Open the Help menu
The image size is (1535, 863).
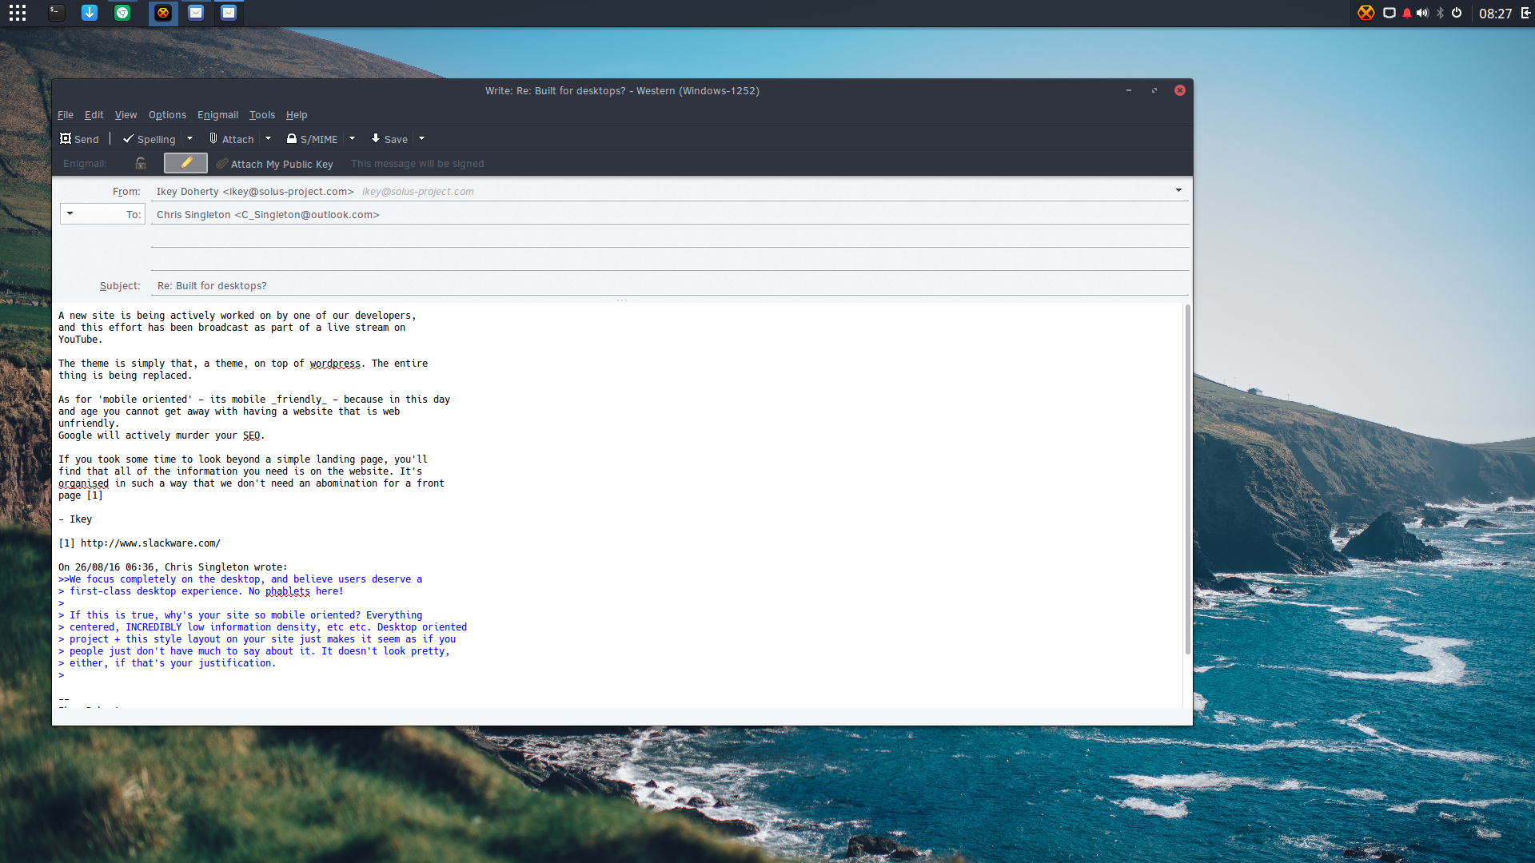[x=297, y=115]
